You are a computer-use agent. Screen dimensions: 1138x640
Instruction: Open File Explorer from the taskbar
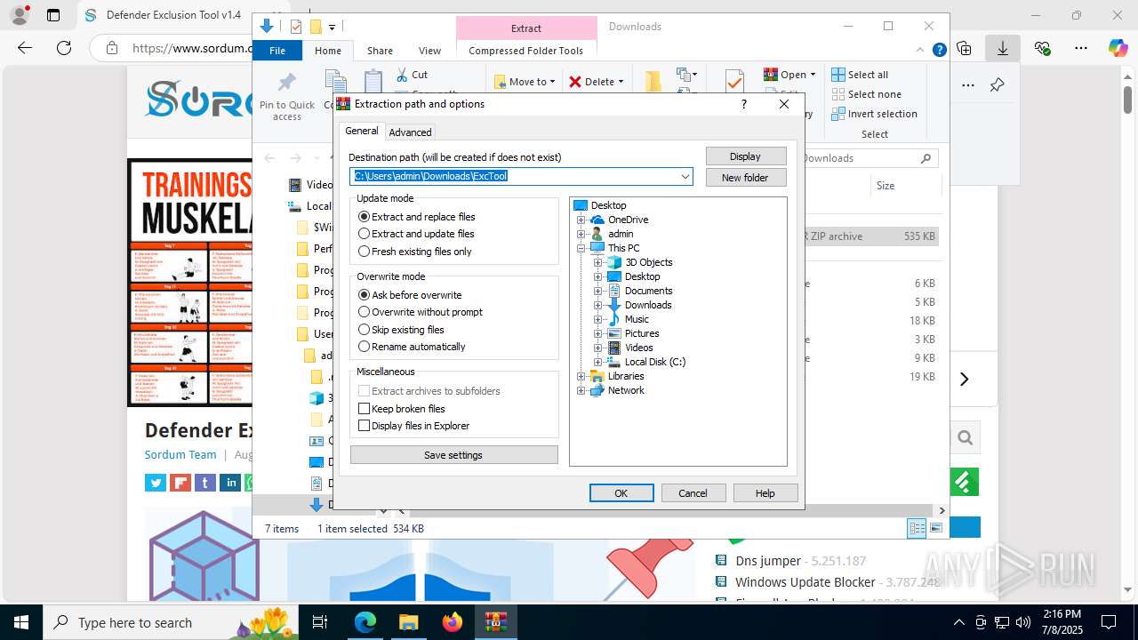click(408, 622)
